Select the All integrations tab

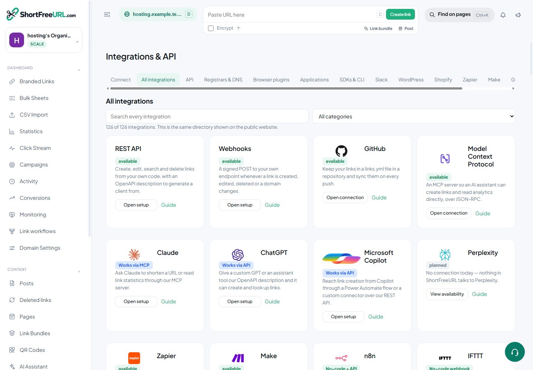[x=158, y=80]
